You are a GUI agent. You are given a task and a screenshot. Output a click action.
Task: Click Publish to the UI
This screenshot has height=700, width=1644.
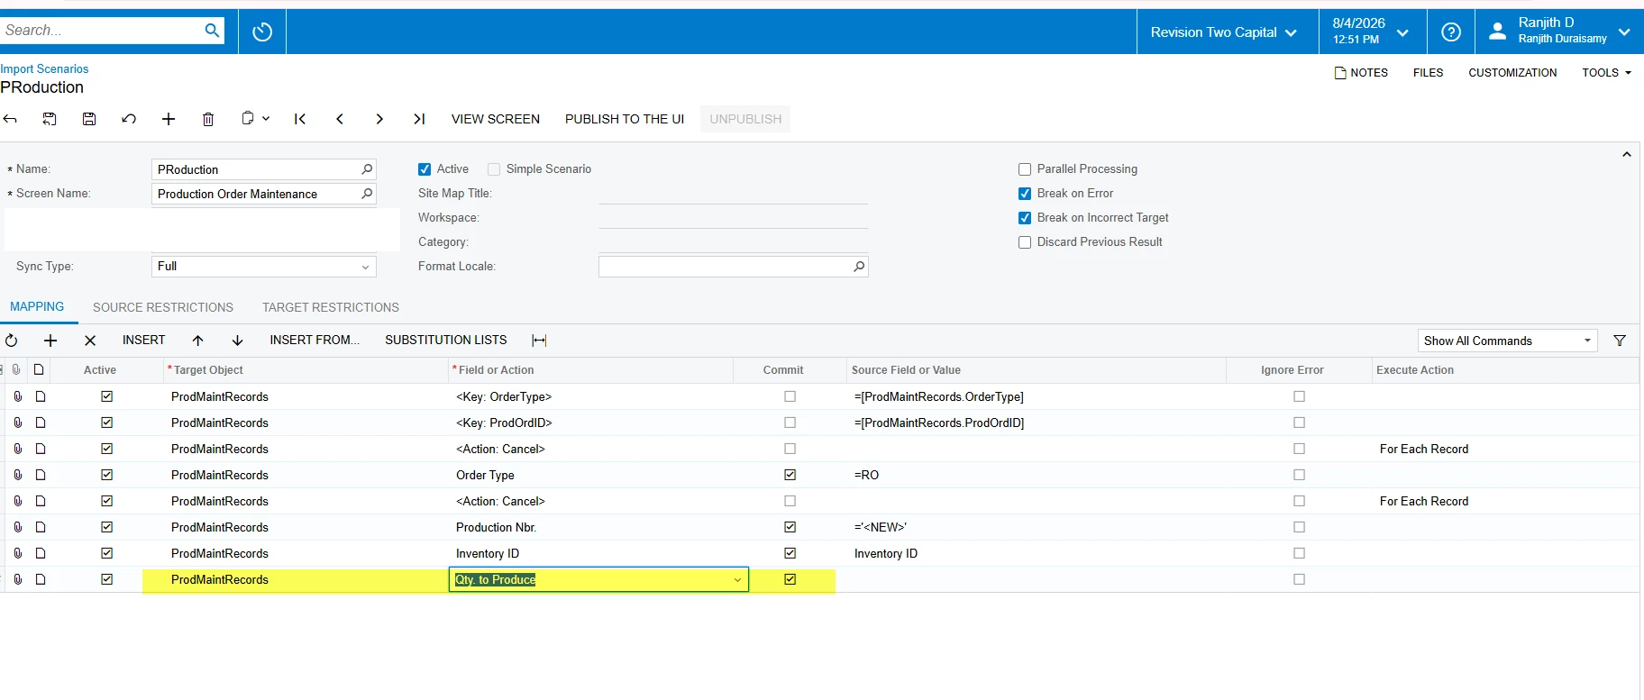click(625, 119)
